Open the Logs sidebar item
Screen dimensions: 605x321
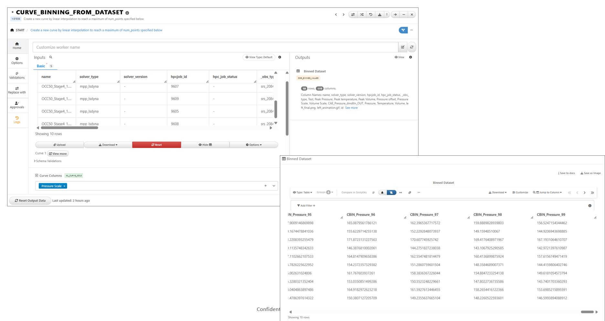pyautogui.click(x=17, y=120)
